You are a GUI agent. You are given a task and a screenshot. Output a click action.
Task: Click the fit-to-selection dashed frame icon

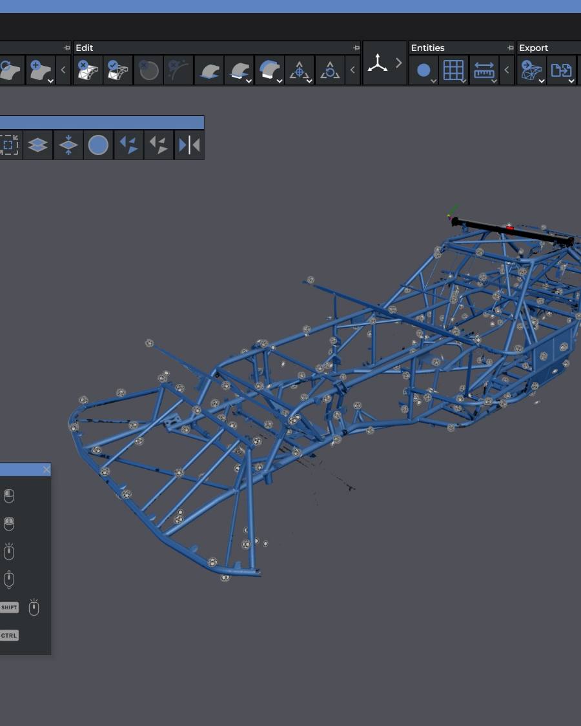[8, 145]
